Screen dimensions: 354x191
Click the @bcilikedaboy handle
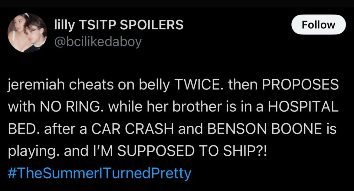[97, 42]
